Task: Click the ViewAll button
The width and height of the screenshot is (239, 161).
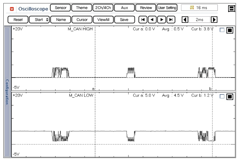Action: tap(104, 20)
